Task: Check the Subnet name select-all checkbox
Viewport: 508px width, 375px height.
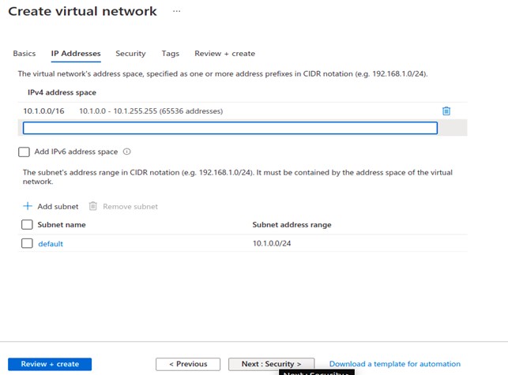Action: [28, 225]
